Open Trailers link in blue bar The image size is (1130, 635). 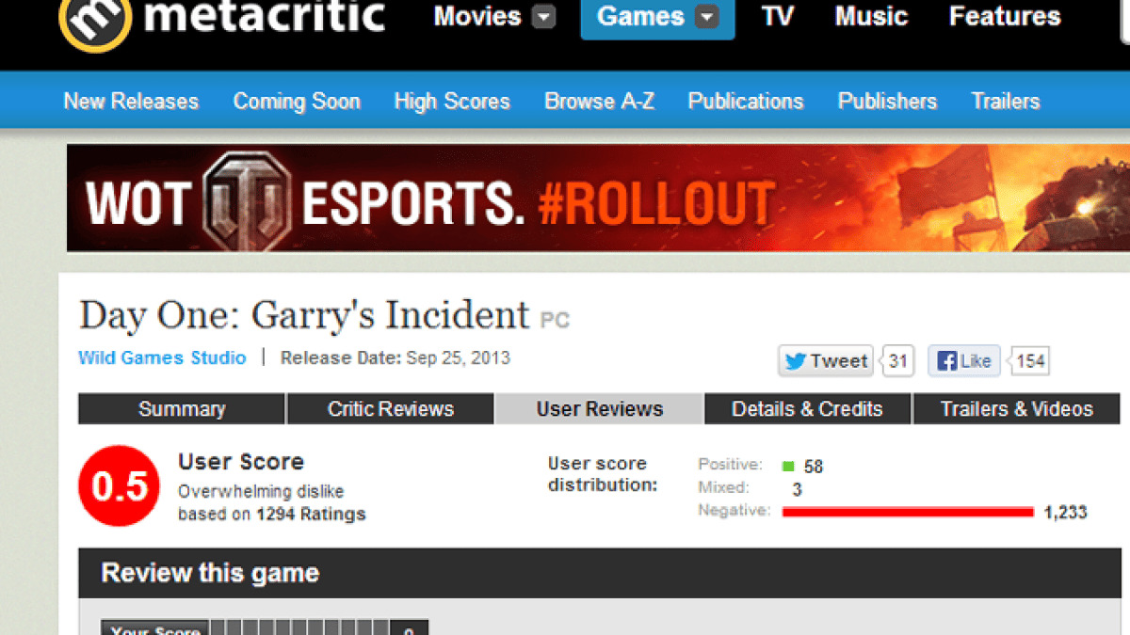pyautogui.click(x=1006, y=101)
